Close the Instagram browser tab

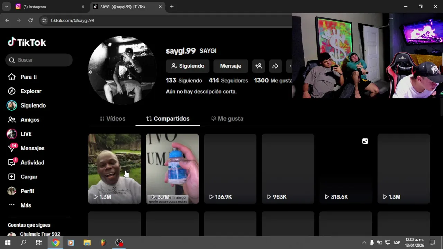[83, 7]
